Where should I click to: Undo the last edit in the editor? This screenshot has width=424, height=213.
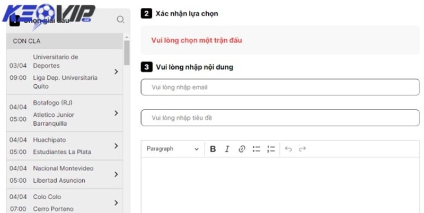click(288, 149)
